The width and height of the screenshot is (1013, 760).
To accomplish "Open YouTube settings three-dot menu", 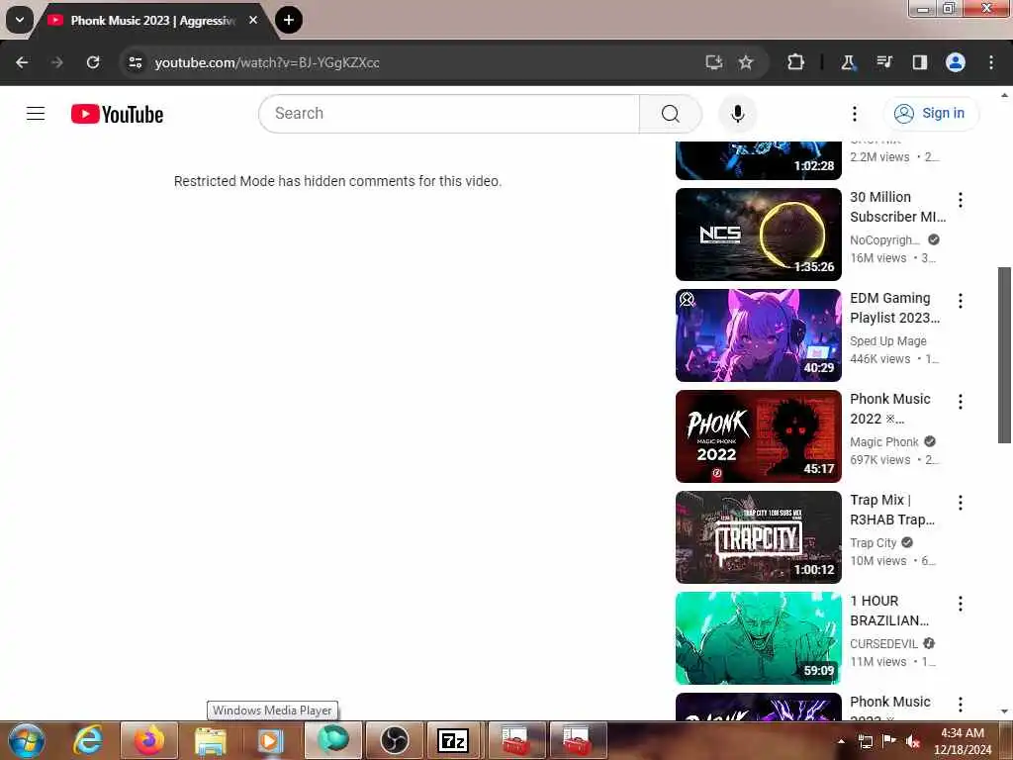I will 854,114.
